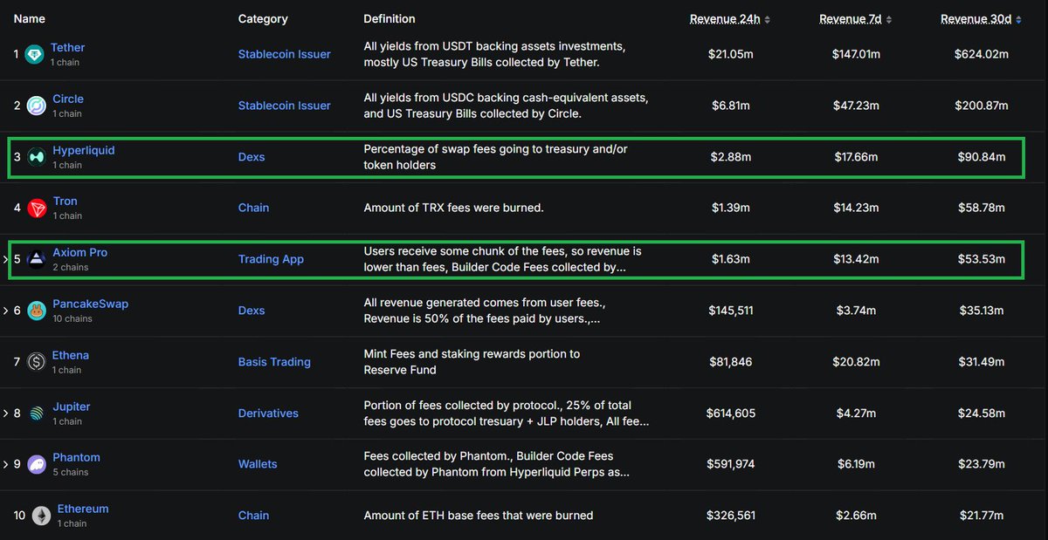Click Ethena definition about Mint Fees
The image size is (1048, 540).
click(472, 362)
